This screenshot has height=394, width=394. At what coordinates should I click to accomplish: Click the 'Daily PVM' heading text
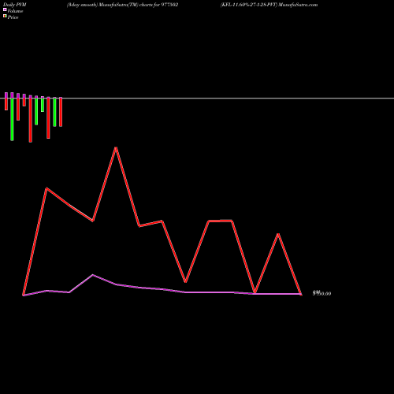[15, 5]
